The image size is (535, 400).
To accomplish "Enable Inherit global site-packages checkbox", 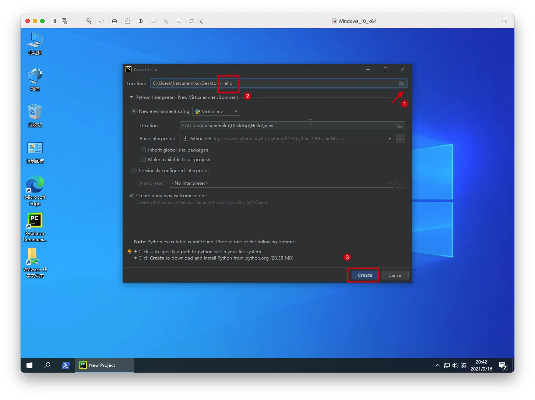I will (x=143, y=150).
